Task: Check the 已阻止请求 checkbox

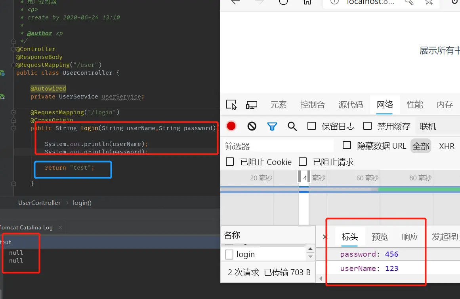Action: click(302, 162)
